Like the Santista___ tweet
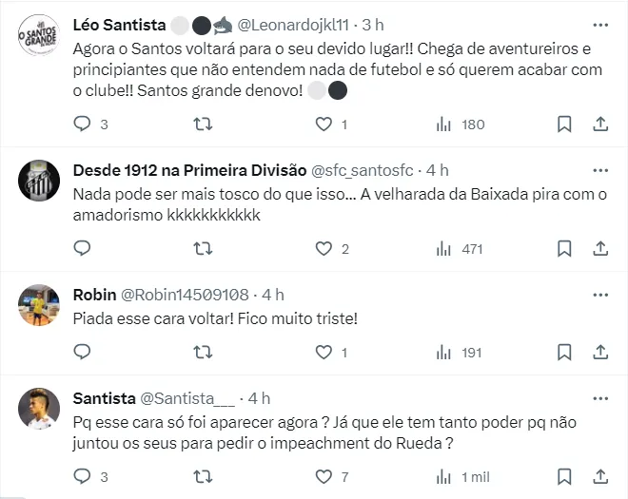Viewport: 628px width, 499px height. 324,475
